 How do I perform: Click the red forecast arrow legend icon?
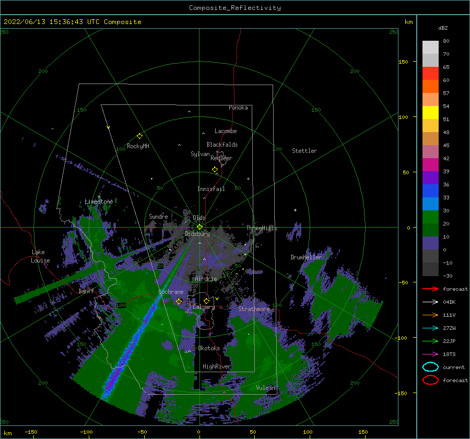pyautogui.click(x=430, y=289)
